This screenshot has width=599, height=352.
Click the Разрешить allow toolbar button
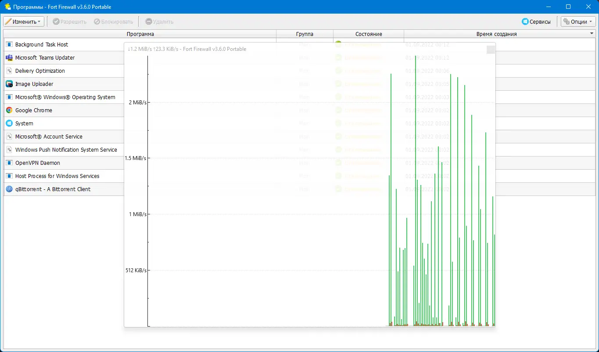pyautogui.click(x=69, y=21)
